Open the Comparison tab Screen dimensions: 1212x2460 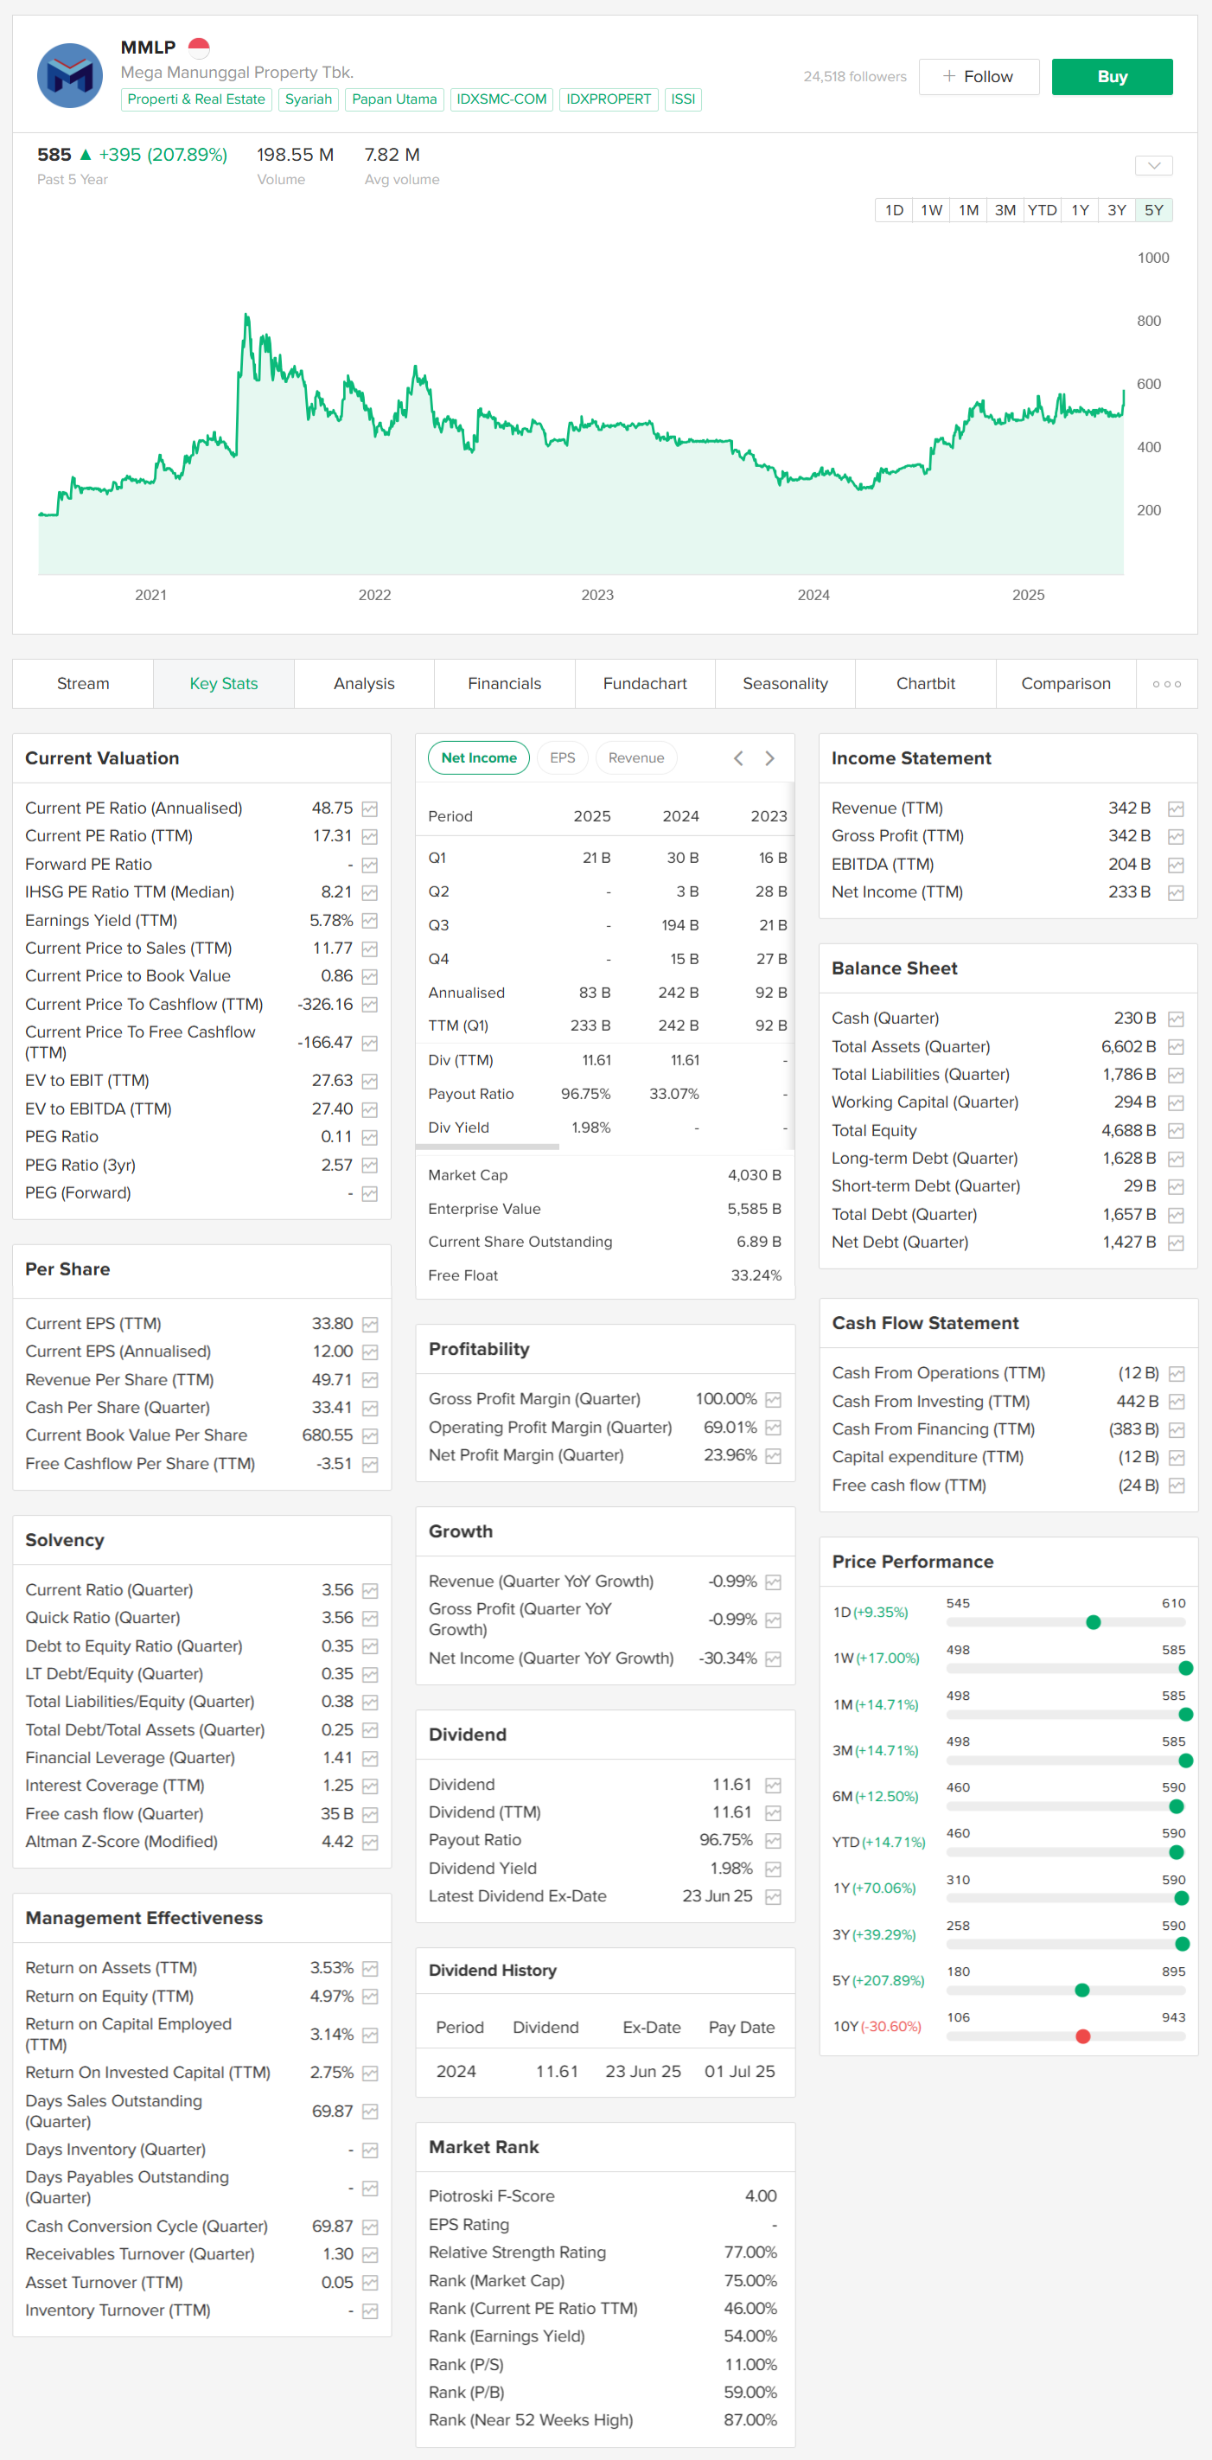point(1066,684)
